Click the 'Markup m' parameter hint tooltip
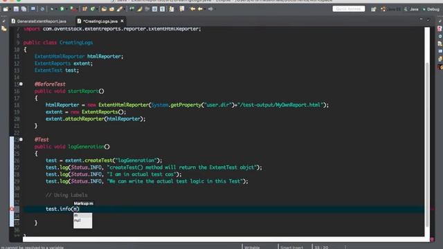The width and height of the screenshot is (443, 249). 83,203
